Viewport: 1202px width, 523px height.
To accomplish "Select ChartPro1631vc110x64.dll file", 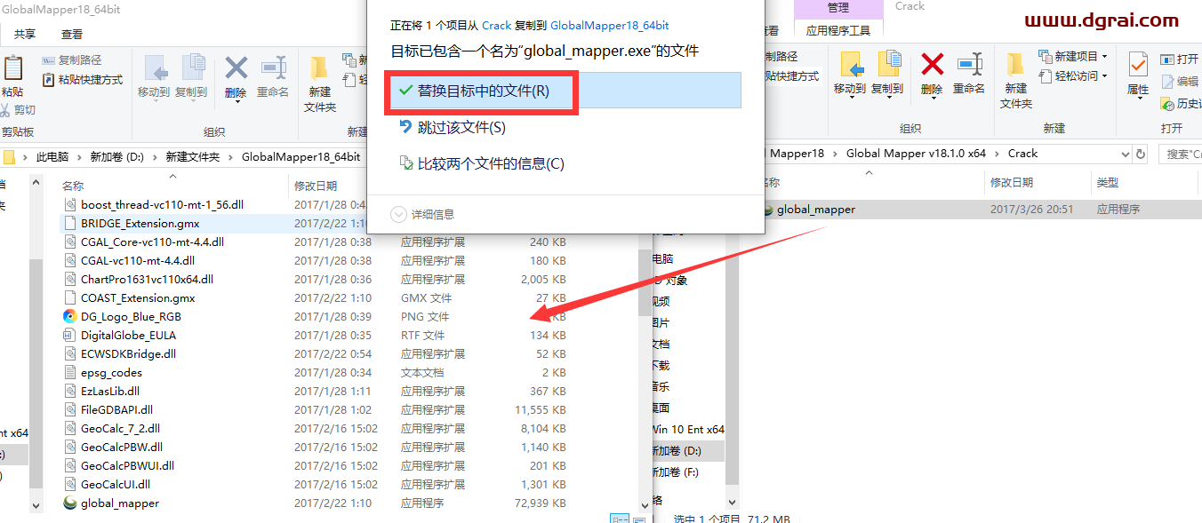I will (147, 279).
